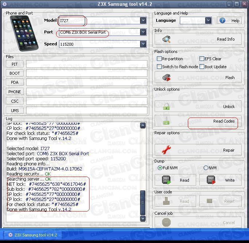Image resolution: width=249 pixels, height=243 pixels.
Task: Enable the Re-partition checkbox
Action: pyautogui.click(x=159, y=59)
